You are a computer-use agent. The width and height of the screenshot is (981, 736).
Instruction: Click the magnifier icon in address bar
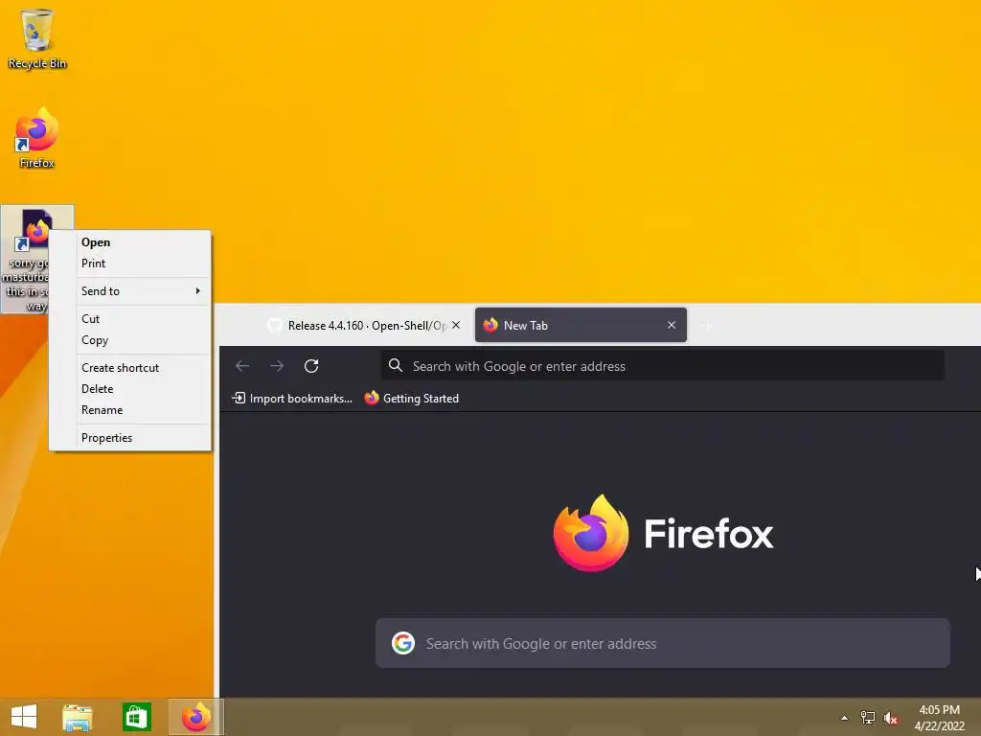396,365
